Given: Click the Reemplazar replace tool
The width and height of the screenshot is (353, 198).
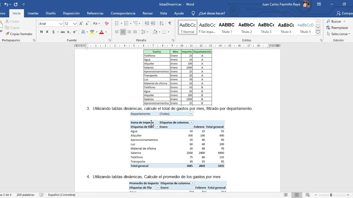Looking at the screenshot, I should coord(337,28).
